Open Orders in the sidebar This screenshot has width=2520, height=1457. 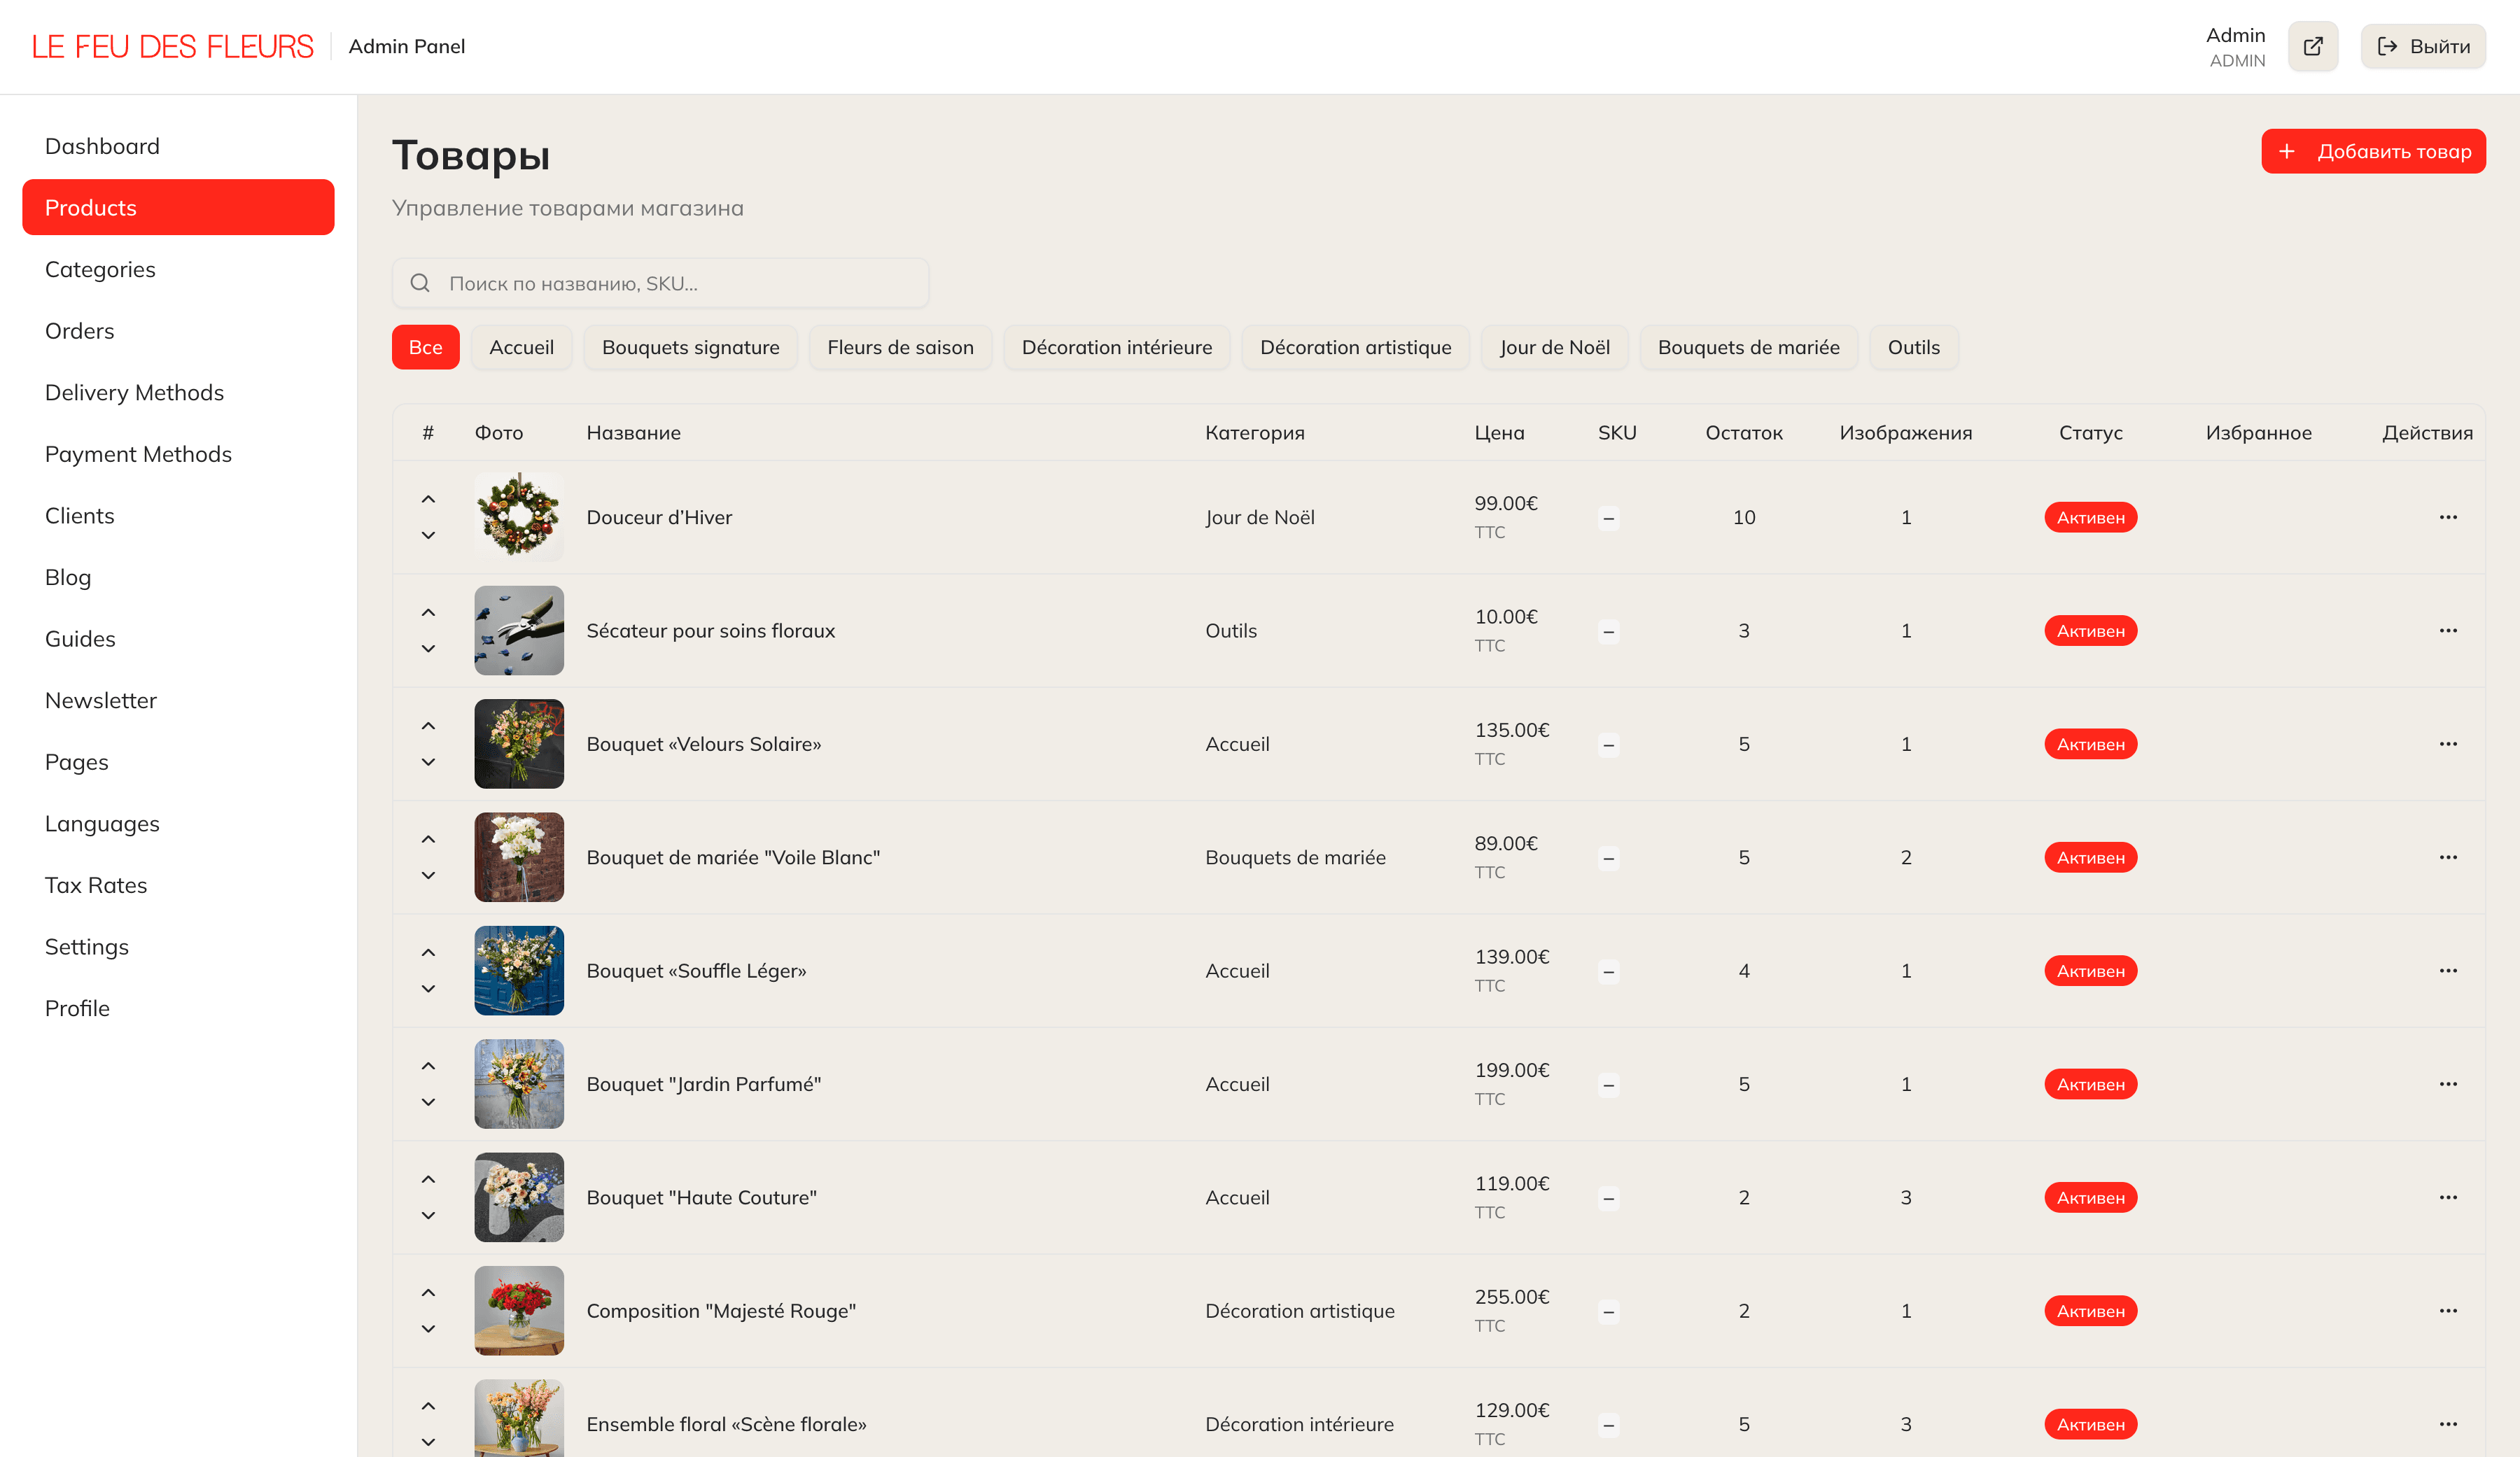pyautogui.click(x=79, y=331)
